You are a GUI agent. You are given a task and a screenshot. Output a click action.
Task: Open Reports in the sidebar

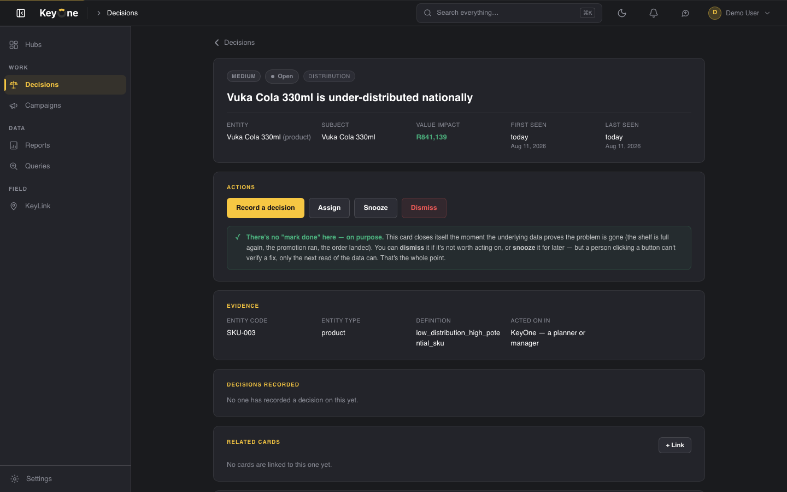click(x=65, y=145)
